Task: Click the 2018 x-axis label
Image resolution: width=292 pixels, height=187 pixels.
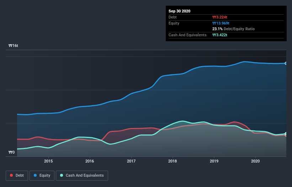Action: coord(172,161)
